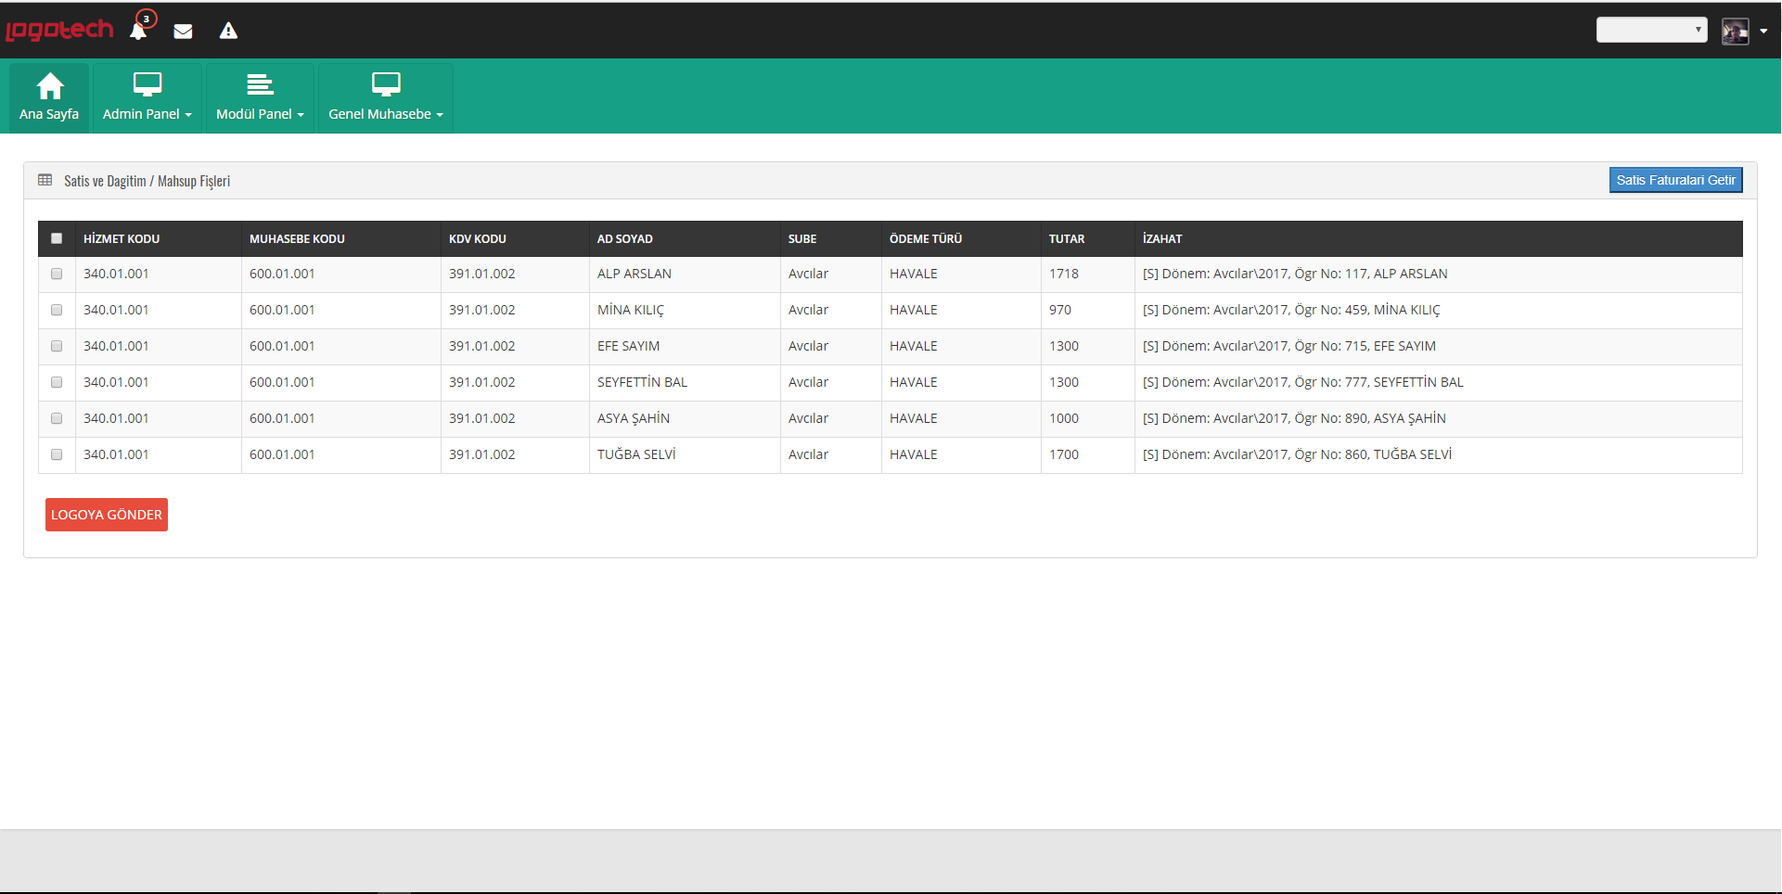Image resolution: width=1782 pixels, height=894 pixels.
Task: Toggle the select-all checkbox in table header
Action: [x=57, y=238]
